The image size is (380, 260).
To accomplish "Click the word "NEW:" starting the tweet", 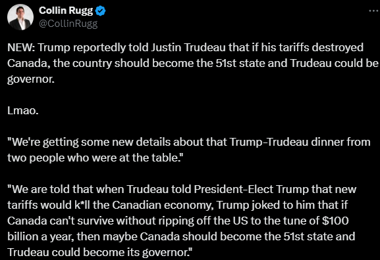I will (21, 47).
